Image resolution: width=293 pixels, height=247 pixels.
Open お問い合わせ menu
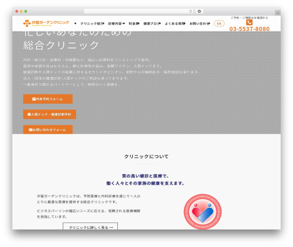(x=200, y=23)
